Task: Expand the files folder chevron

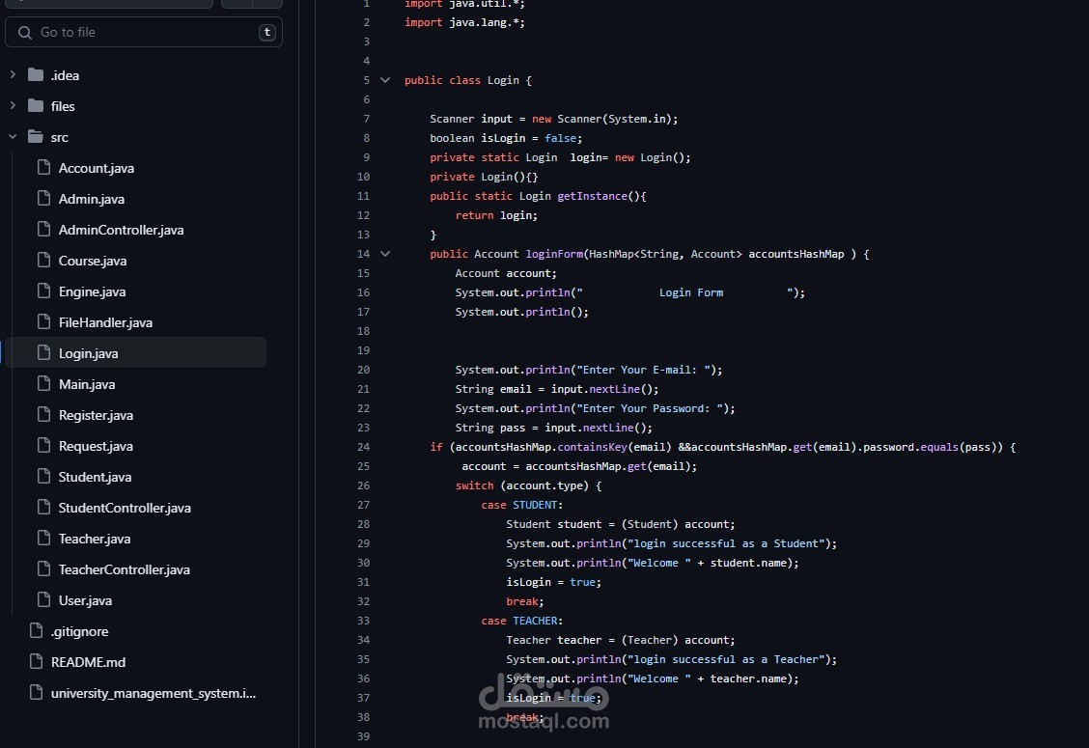Action: tap(13, 105)
